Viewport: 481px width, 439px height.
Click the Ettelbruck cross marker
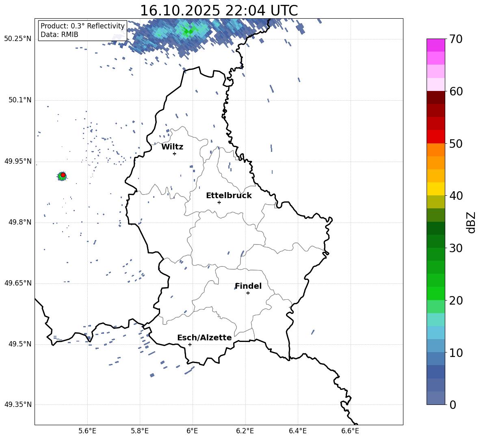pos(219,202)
